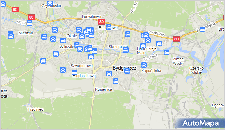Select the Toruńska street label
Image resolution: width=225 pixels, height=130 pixels.
point(150,57)
